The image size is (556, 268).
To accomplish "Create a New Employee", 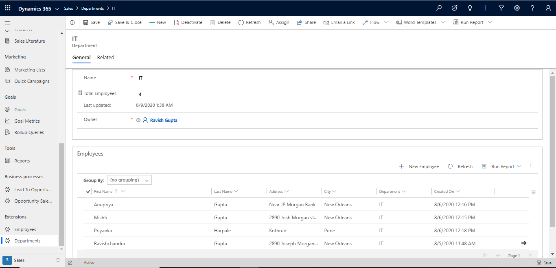I will [420, 166].
